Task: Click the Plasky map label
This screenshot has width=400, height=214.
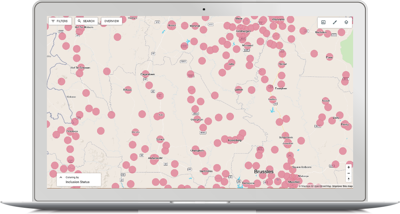Action: (345, 124)
